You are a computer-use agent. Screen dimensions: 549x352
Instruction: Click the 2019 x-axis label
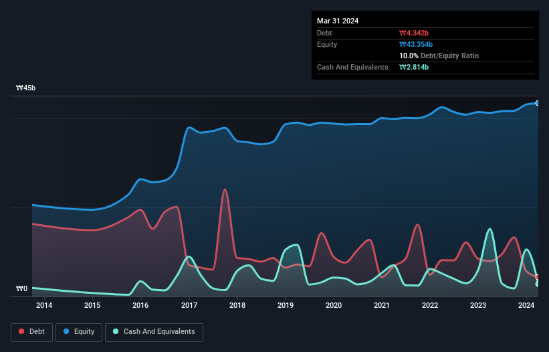(286, 305)
